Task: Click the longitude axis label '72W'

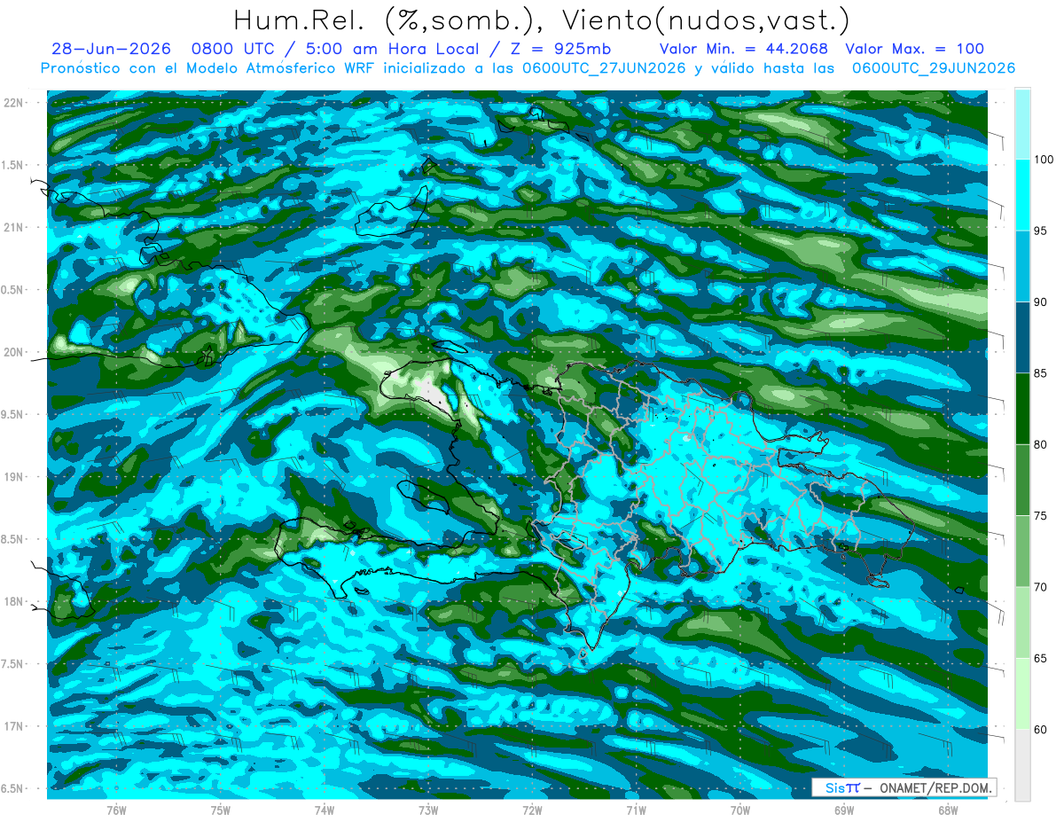Action: 532,810
